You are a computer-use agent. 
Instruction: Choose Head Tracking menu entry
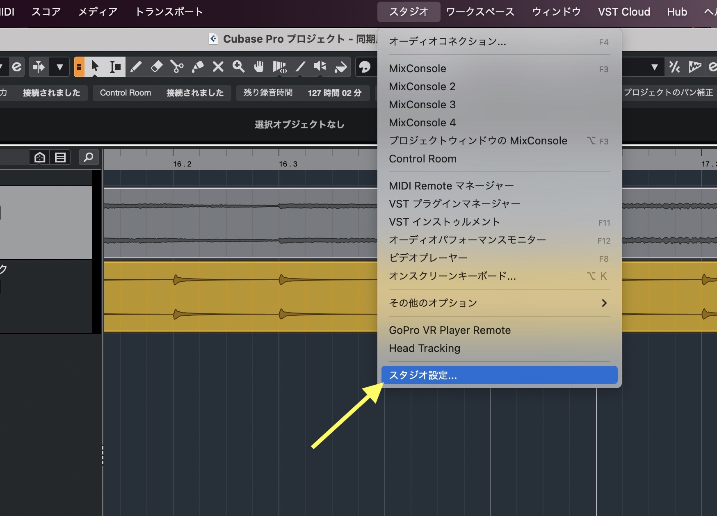click(499, 348)
